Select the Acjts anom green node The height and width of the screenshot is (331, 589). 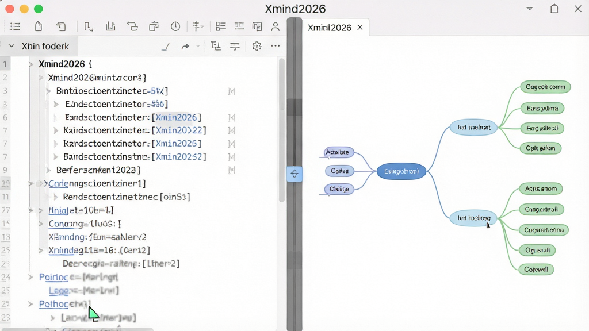[x=541, y=188]
